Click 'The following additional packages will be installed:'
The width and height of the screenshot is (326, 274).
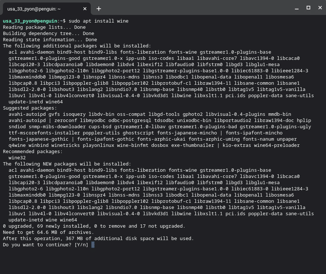click(77, 46)
